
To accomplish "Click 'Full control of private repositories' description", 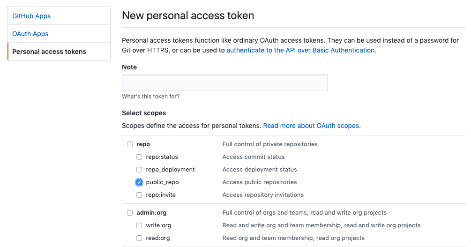I will pos(270,144).
